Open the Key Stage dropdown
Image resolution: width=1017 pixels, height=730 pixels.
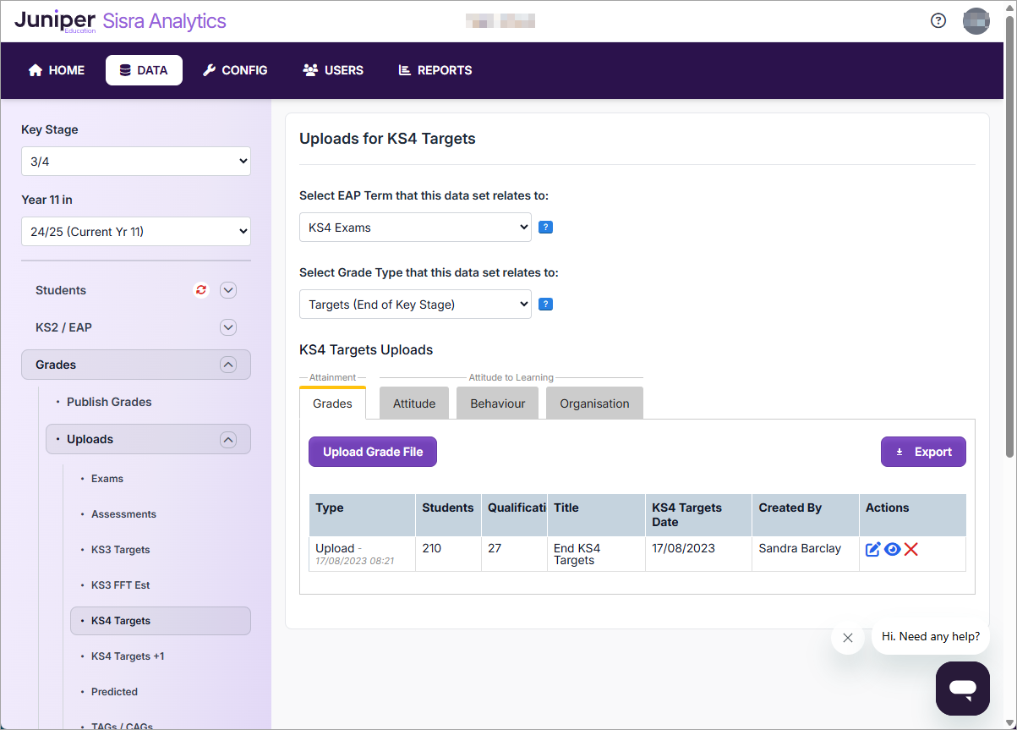point(136,162)
